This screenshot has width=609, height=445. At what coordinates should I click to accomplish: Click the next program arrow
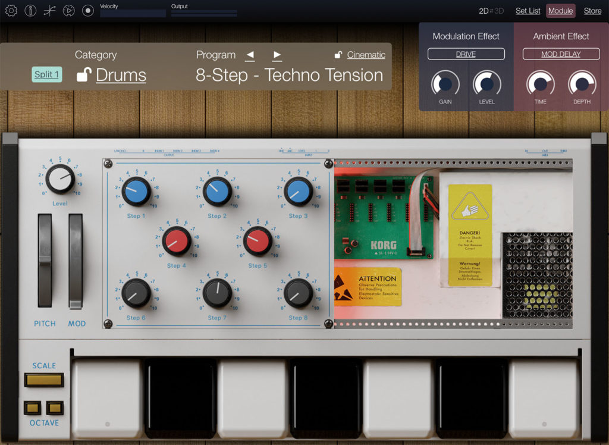coord(277,55)
